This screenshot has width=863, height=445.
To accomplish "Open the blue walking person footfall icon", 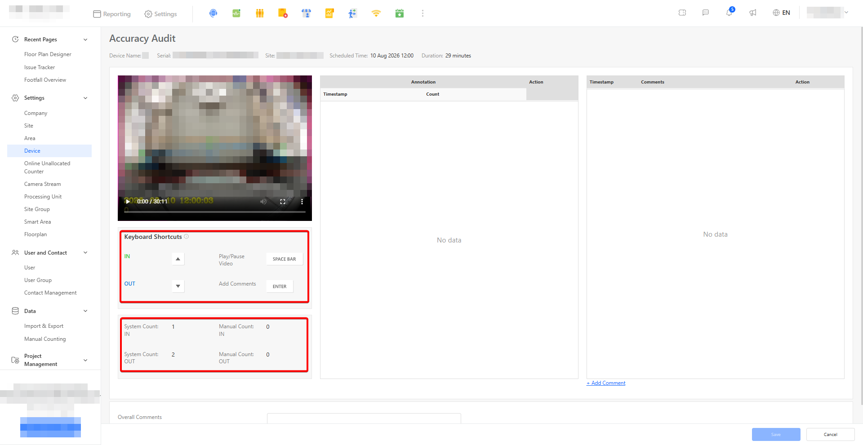I will coord(353,13).
